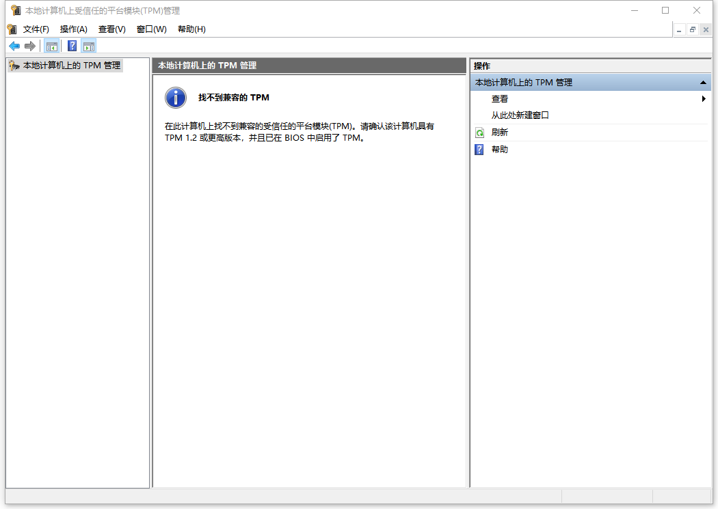Click the key icon in tree node
Screen dimensions: 718x509
pyautogui.click(x=14, y=66)
